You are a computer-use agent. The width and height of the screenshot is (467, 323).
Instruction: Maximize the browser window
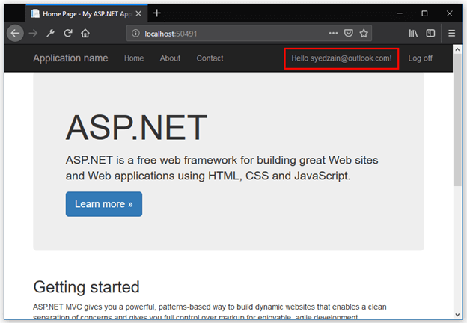click(424, 13)
